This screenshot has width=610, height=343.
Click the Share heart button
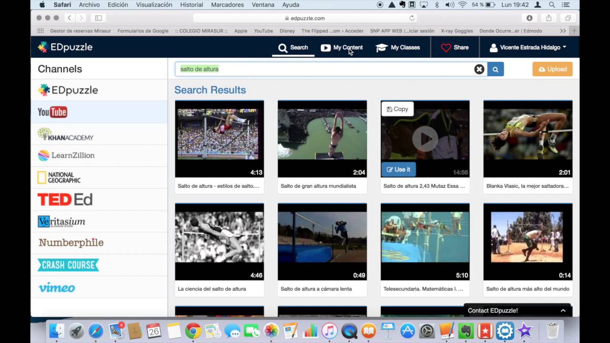pos(455,48)
